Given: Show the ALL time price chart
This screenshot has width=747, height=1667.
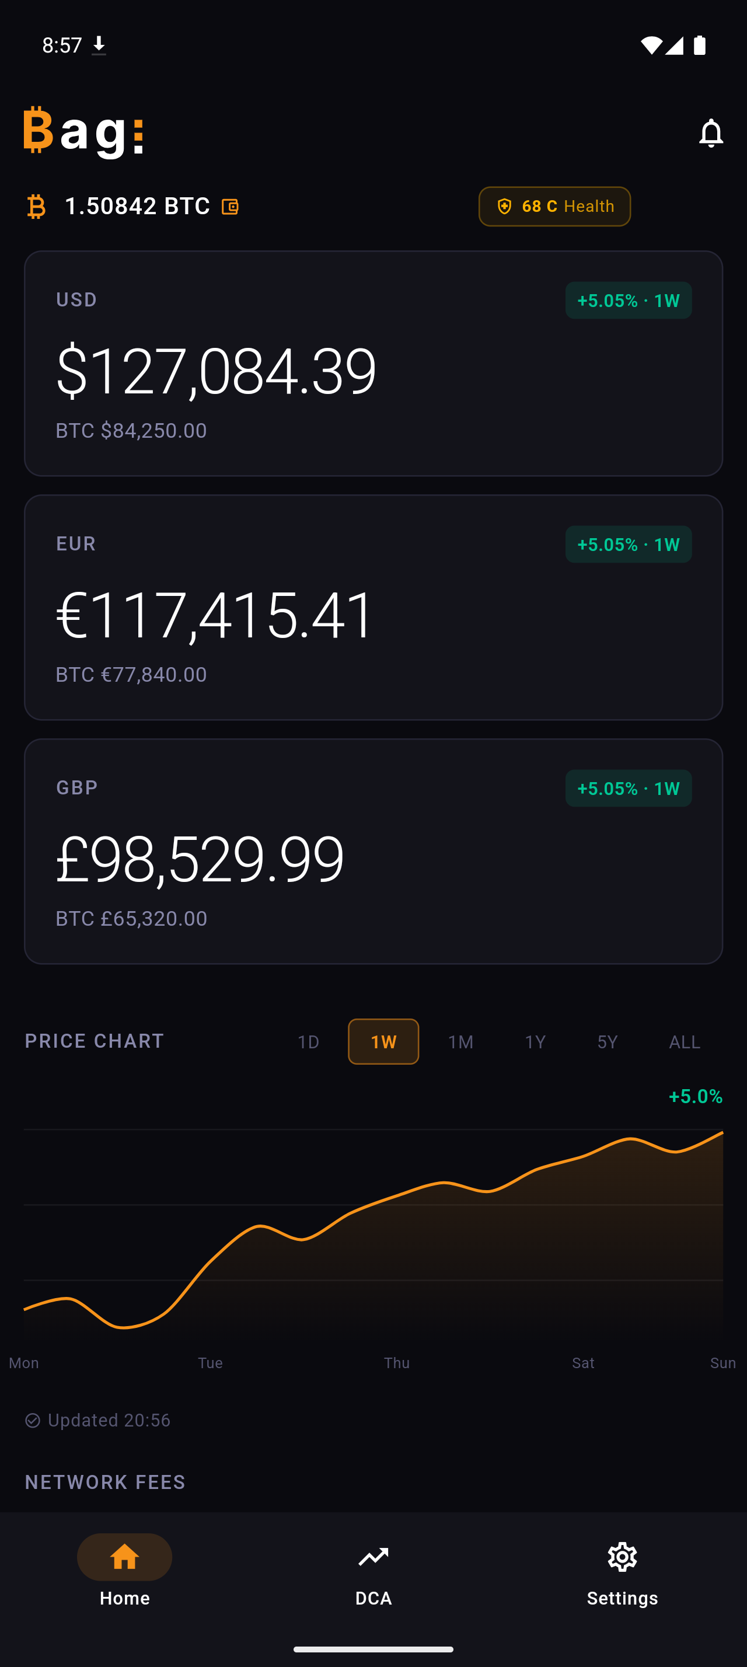Looking at the screenshot, I should (x=685, y=1042).
